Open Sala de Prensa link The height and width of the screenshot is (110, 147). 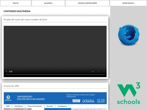(85, 95)
